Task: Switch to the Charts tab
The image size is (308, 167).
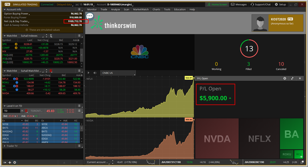Action: 156,10
